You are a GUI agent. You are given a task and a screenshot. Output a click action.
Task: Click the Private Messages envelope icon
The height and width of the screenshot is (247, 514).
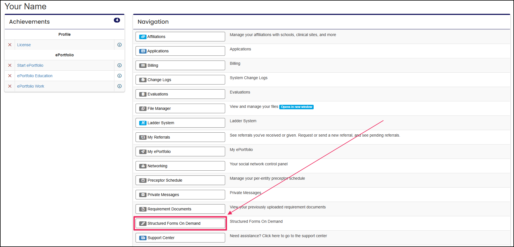tap(143, 195)
